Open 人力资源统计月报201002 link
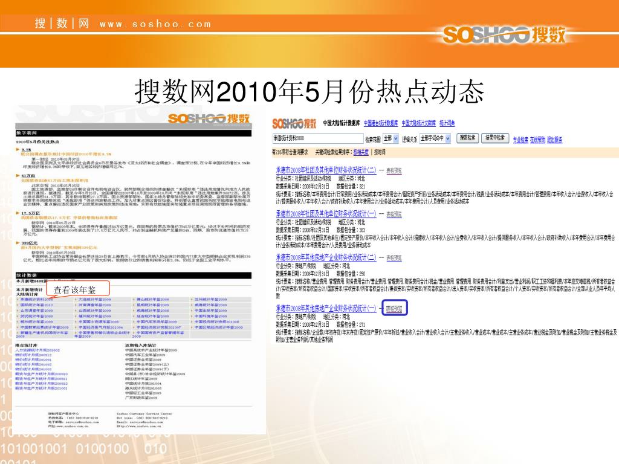Viewport: 619px width, 464px height. [x=37, y=350]
